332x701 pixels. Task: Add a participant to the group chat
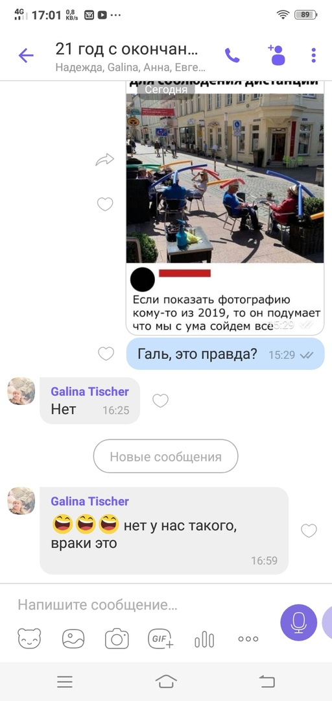pos(277,55)
